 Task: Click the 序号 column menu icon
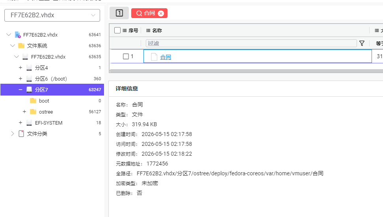(x=125, y=31)
